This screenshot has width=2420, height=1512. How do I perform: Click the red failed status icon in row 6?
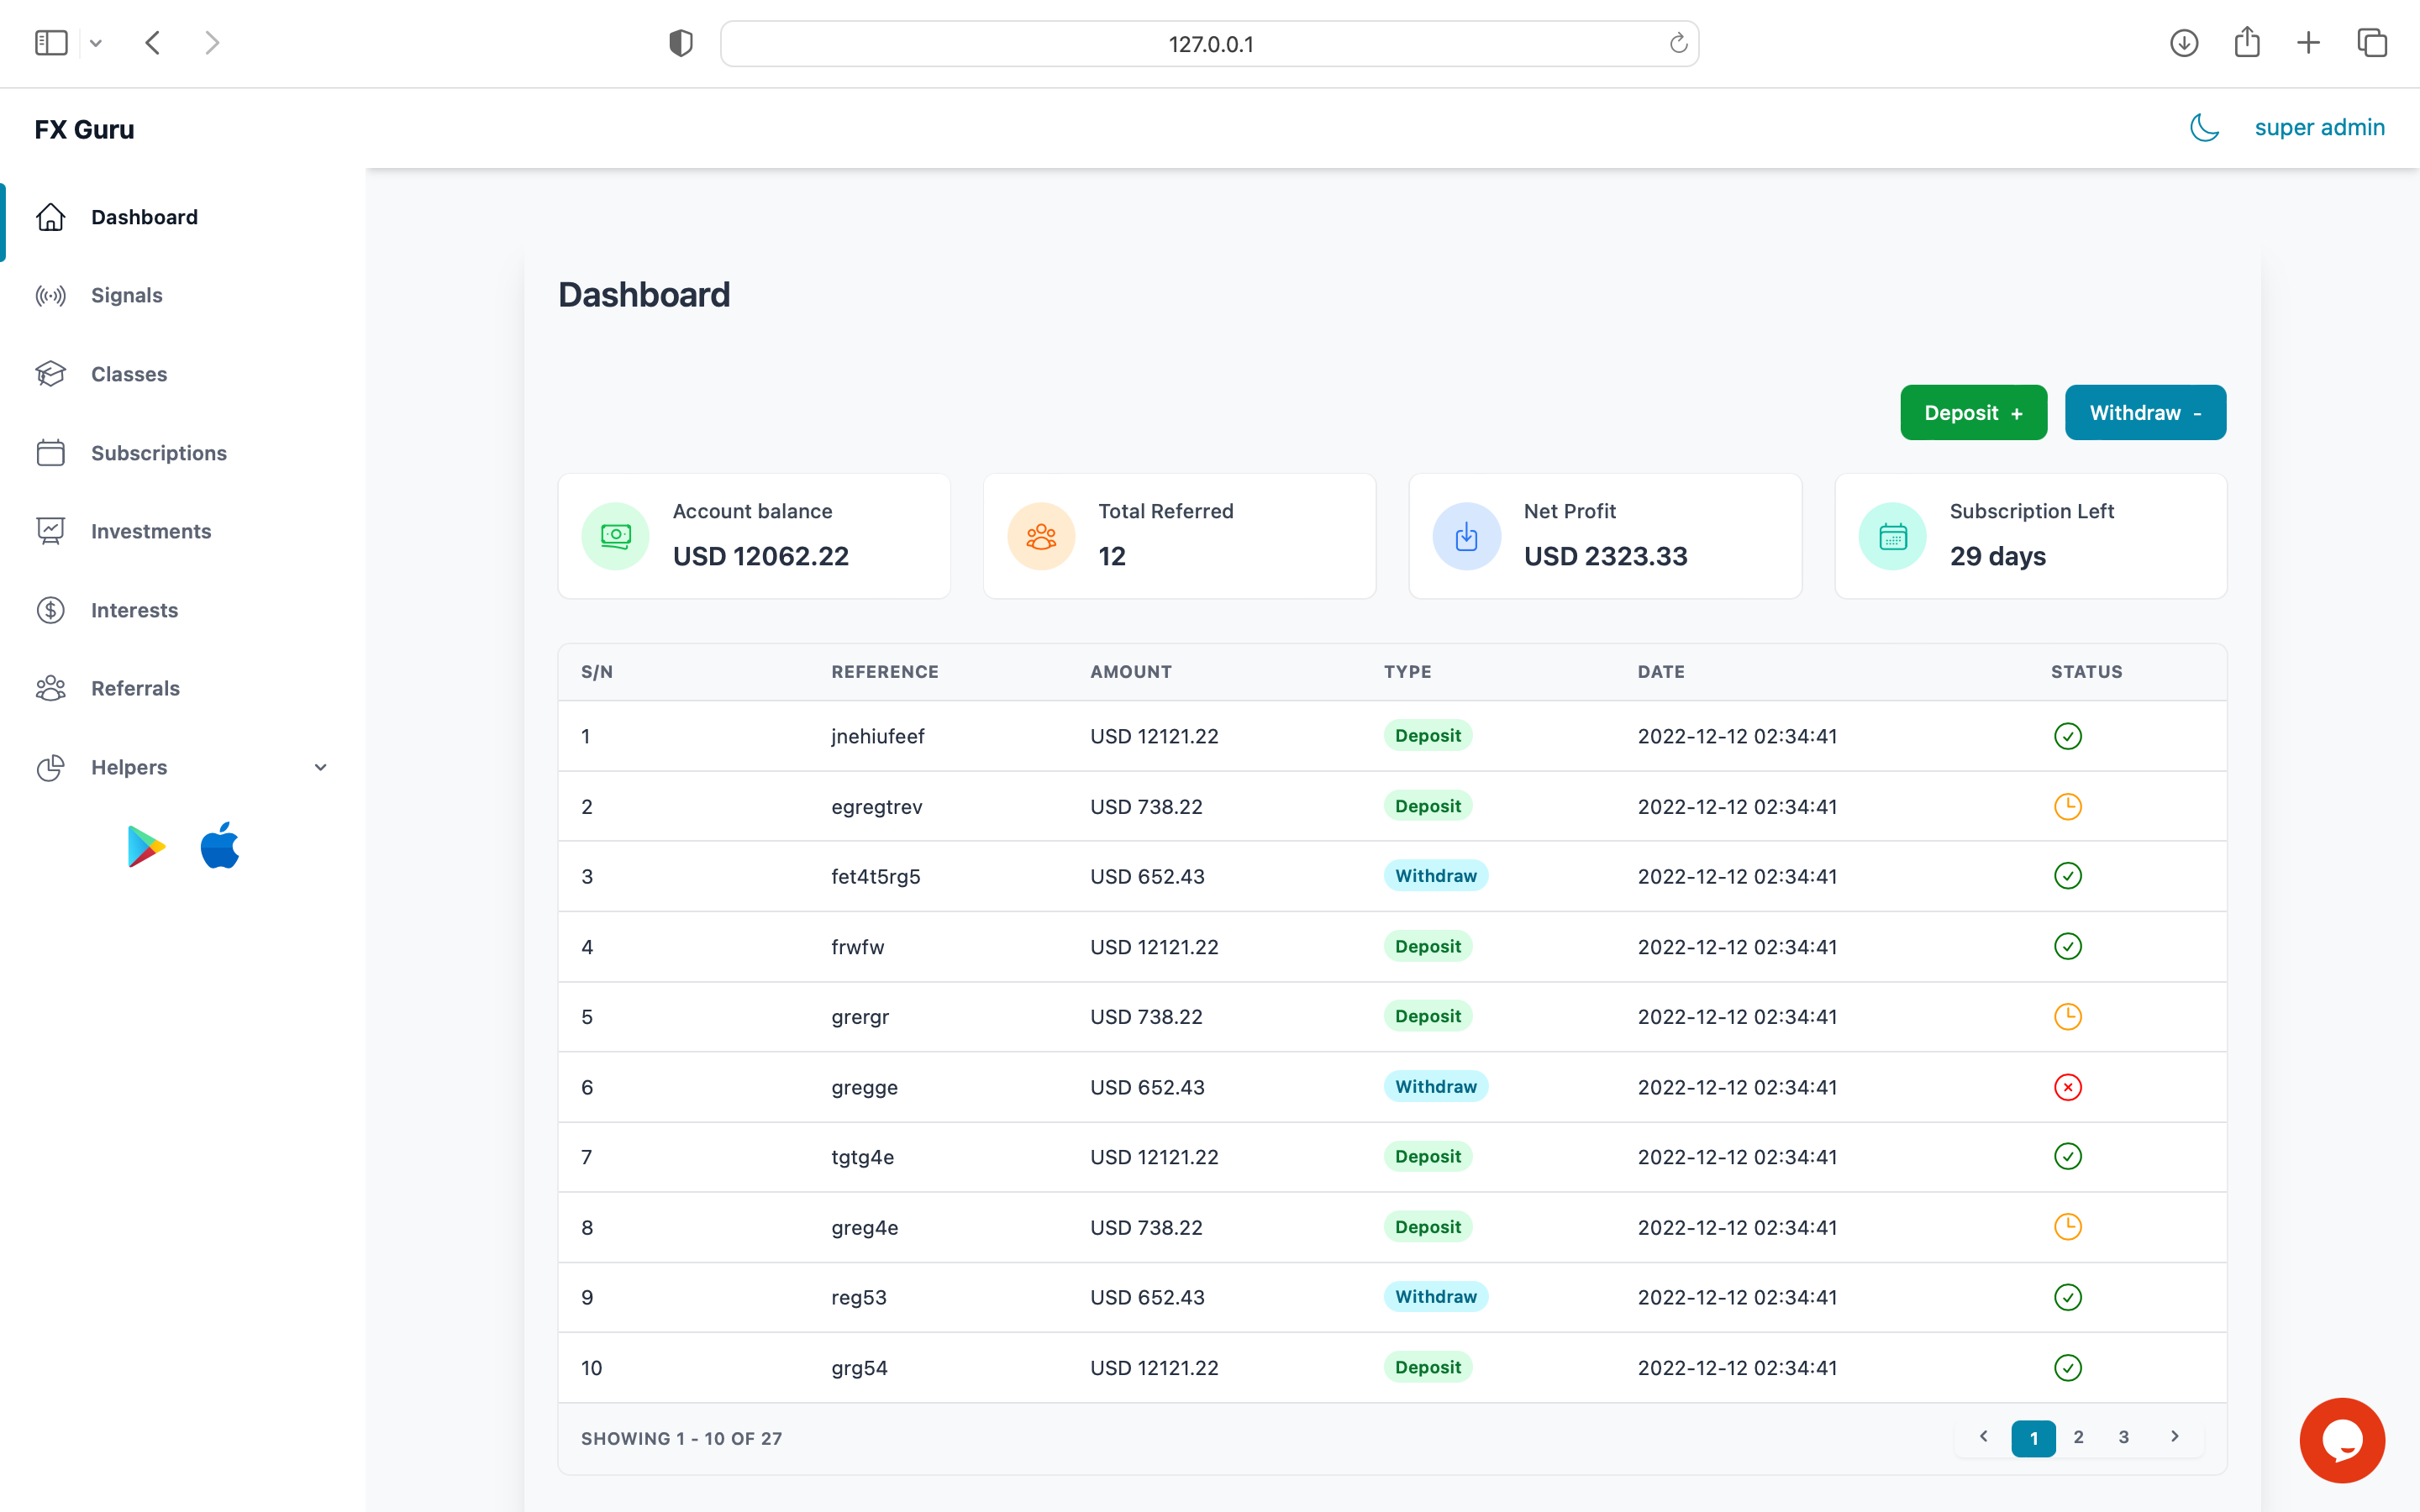pos(2067,1087)
